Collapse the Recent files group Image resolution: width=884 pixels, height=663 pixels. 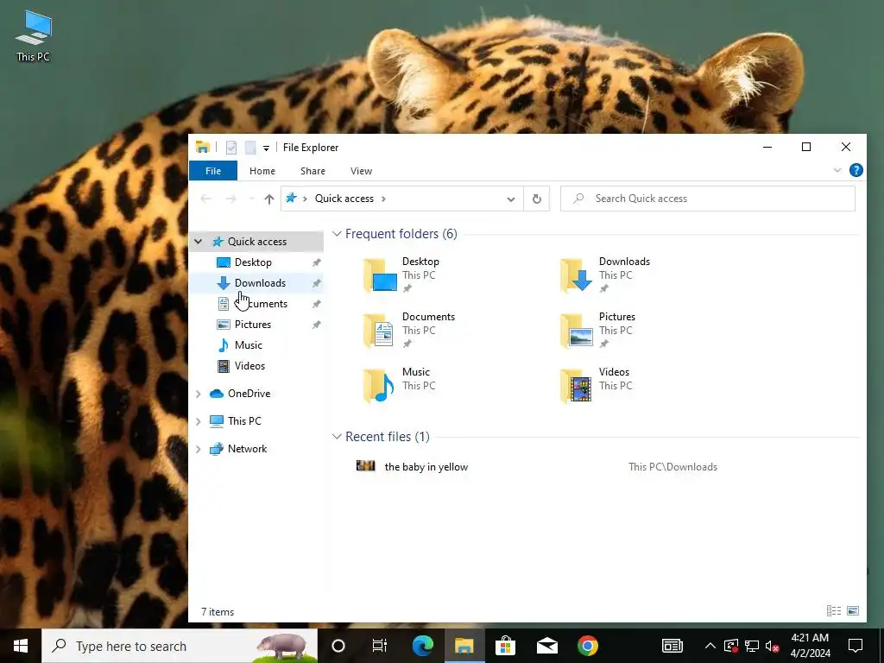click(338, 436)
